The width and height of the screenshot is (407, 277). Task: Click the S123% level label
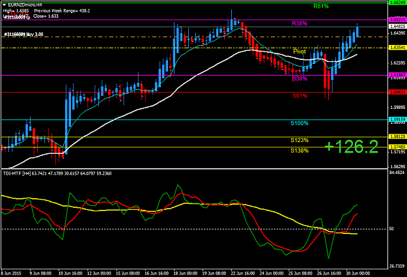[300, 140]
